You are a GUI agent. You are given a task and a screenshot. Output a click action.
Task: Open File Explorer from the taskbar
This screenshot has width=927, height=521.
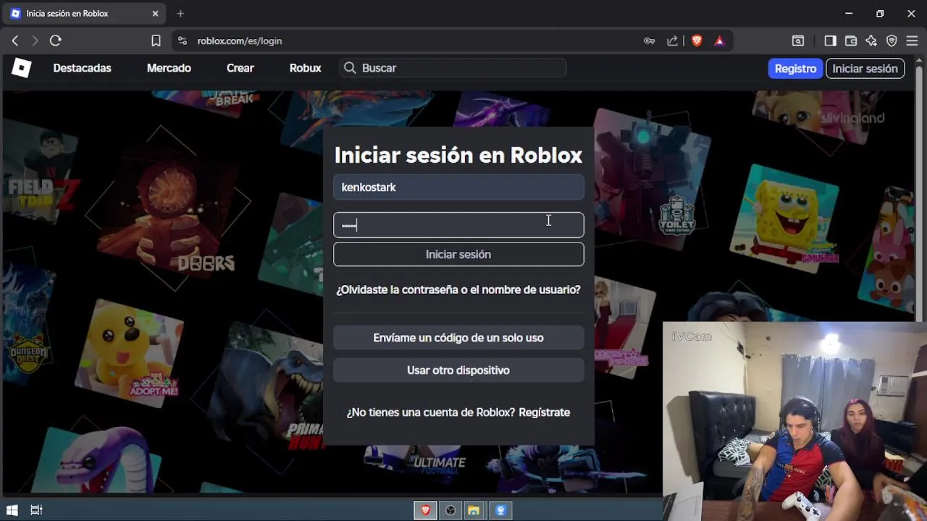(x=474, y=510)
